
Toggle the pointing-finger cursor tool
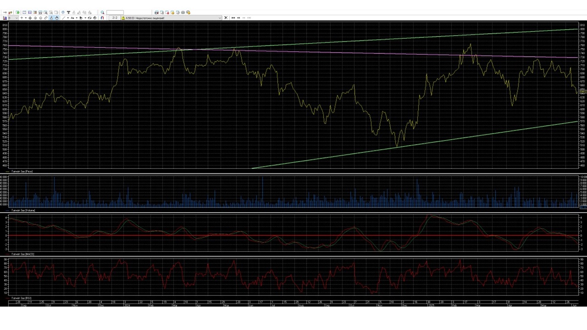click(x=51, y=18)
